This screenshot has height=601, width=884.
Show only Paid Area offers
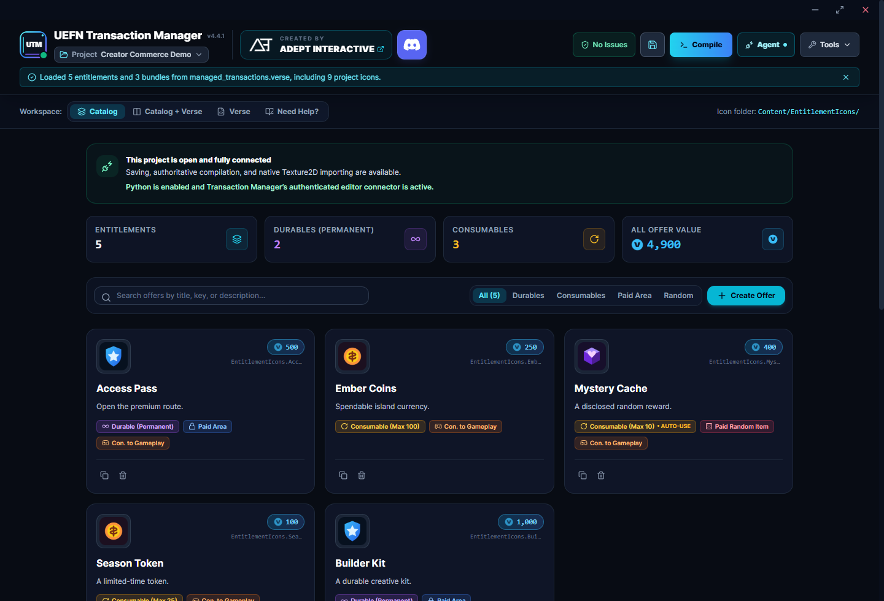634,296
